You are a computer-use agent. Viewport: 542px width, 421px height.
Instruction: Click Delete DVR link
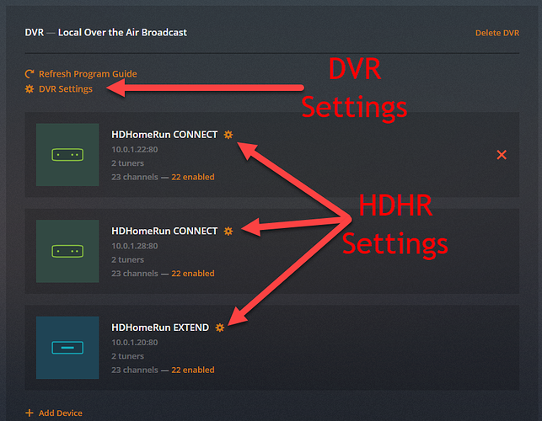(x=497, y=33)
